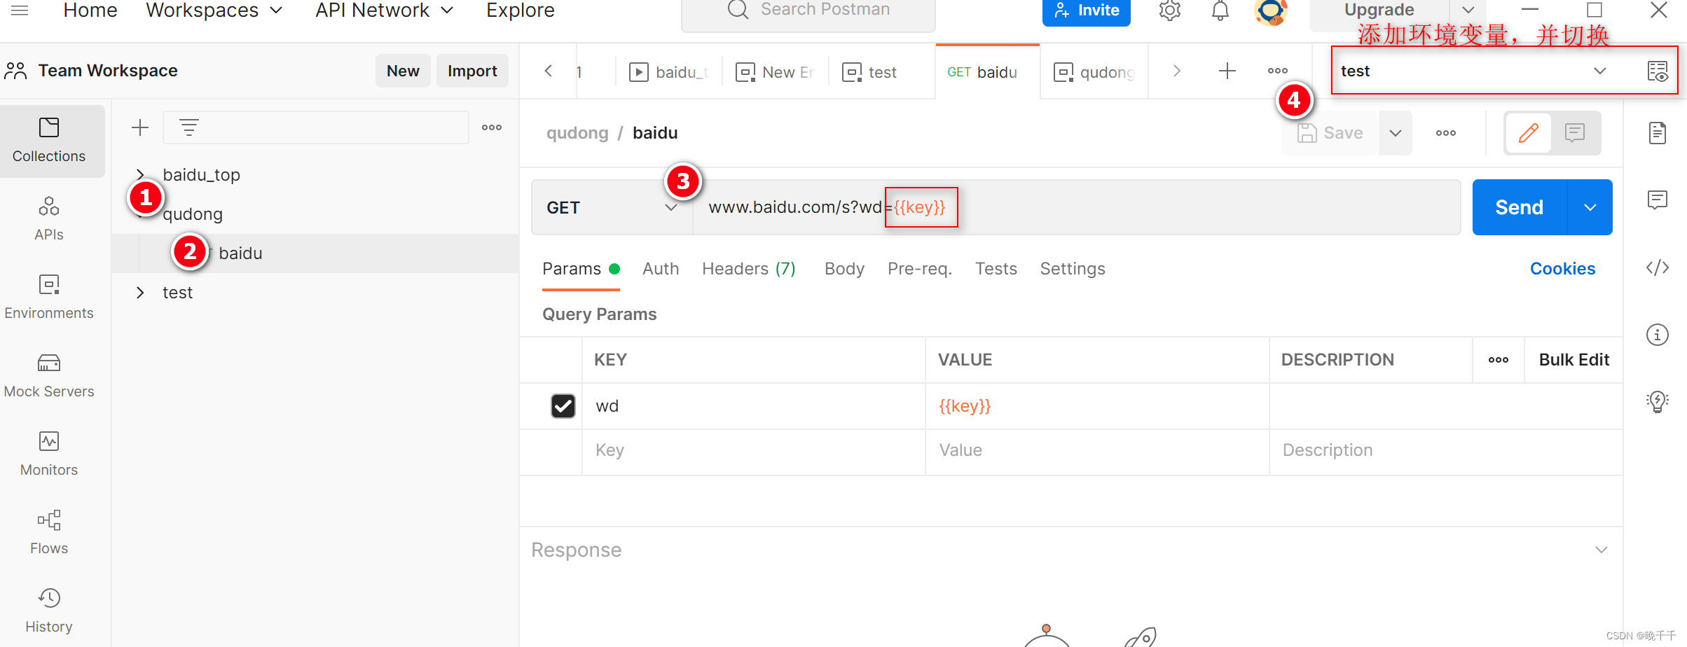Screen dimensions: 1687x647
Task: Switch to the comment mode icon
Action: coord(1575,133)
